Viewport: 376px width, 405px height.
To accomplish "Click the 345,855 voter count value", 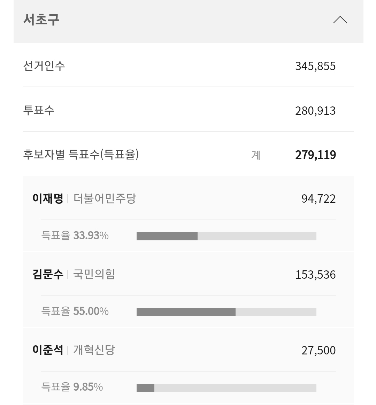I will tap(315, 66).
